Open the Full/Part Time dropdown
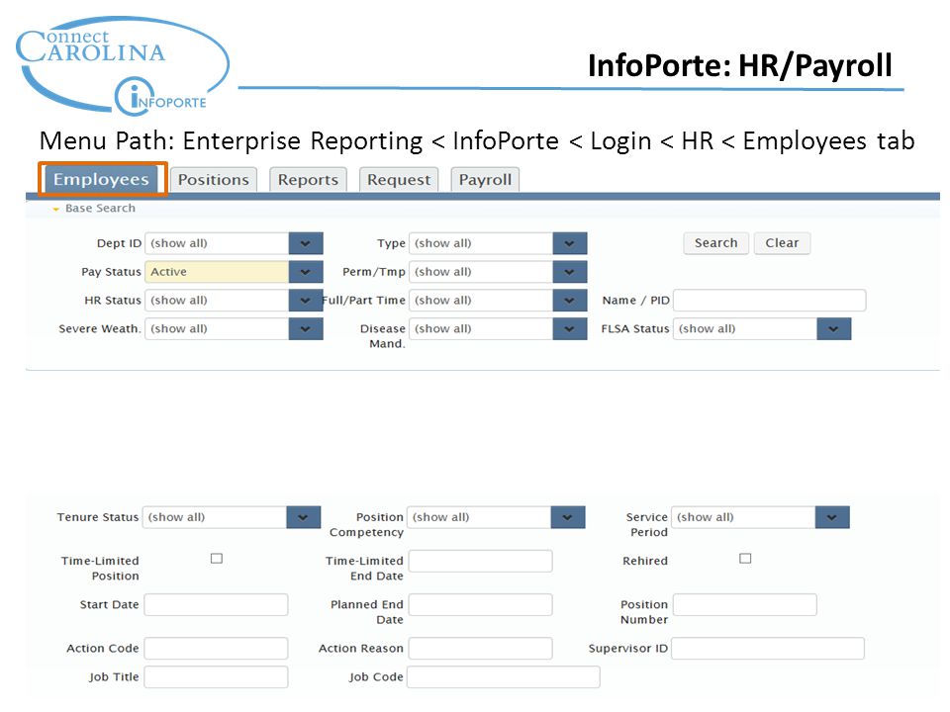This screenshot has width=950, height=712. point(570,301)
